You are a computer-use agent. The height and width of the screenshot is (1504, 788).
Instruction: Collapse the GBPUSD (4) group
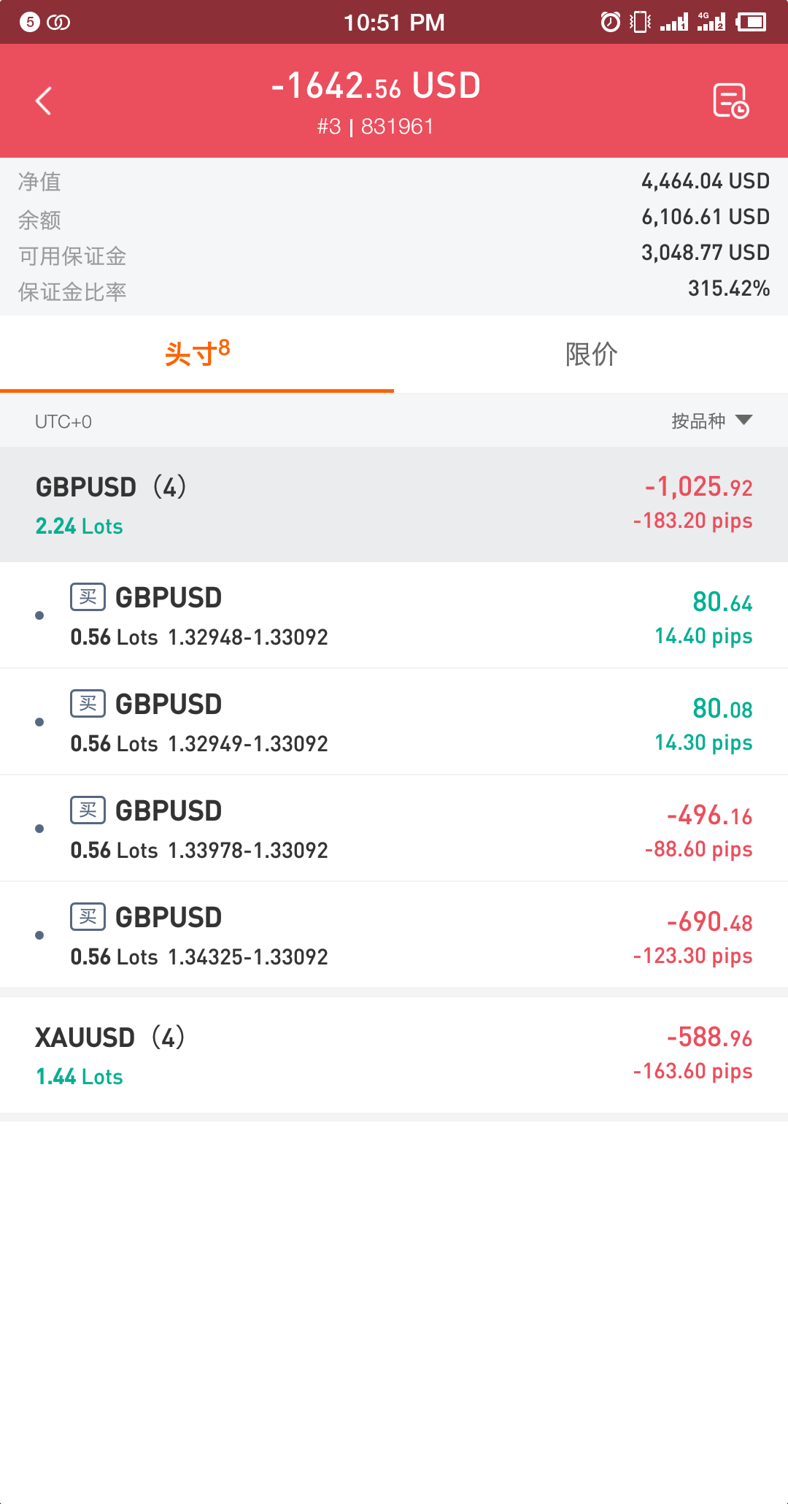[394, 504]
